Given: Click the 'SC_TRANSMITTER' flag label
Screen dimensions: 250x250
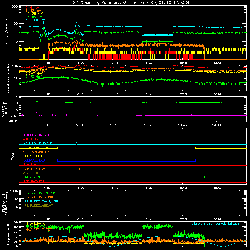Looking at the screenshot, I should coord(36,152).
